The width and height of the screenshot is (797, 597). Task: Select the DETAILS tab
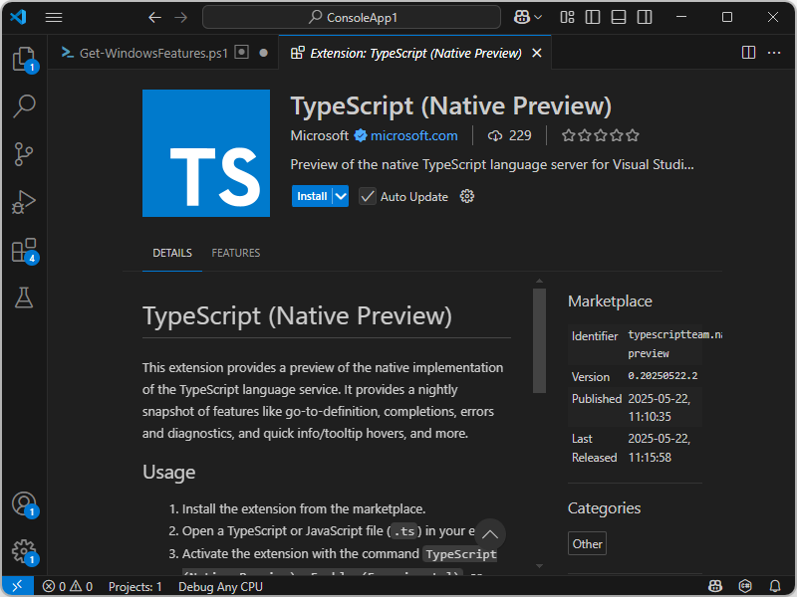click(172, 253)
